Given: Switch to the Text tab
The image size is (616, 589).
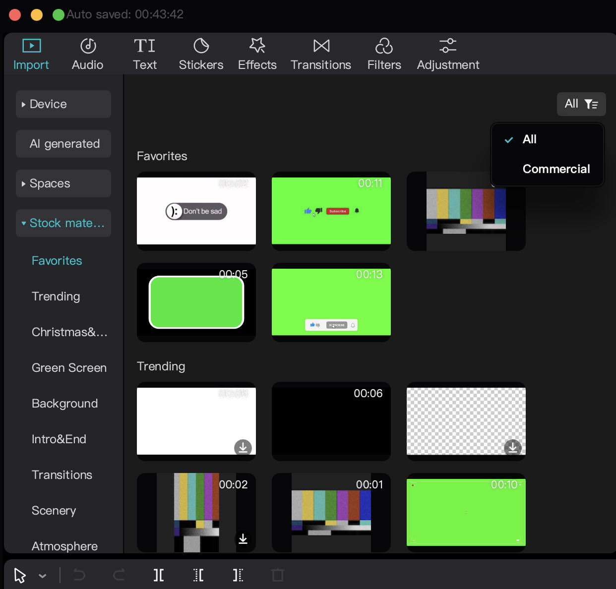Looking at the screenshot, I should click(145, 55).
